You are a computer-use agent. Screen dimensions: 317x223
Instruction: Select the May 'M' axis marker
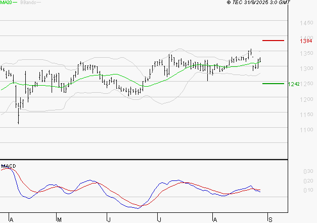click(x=59, y=219)
